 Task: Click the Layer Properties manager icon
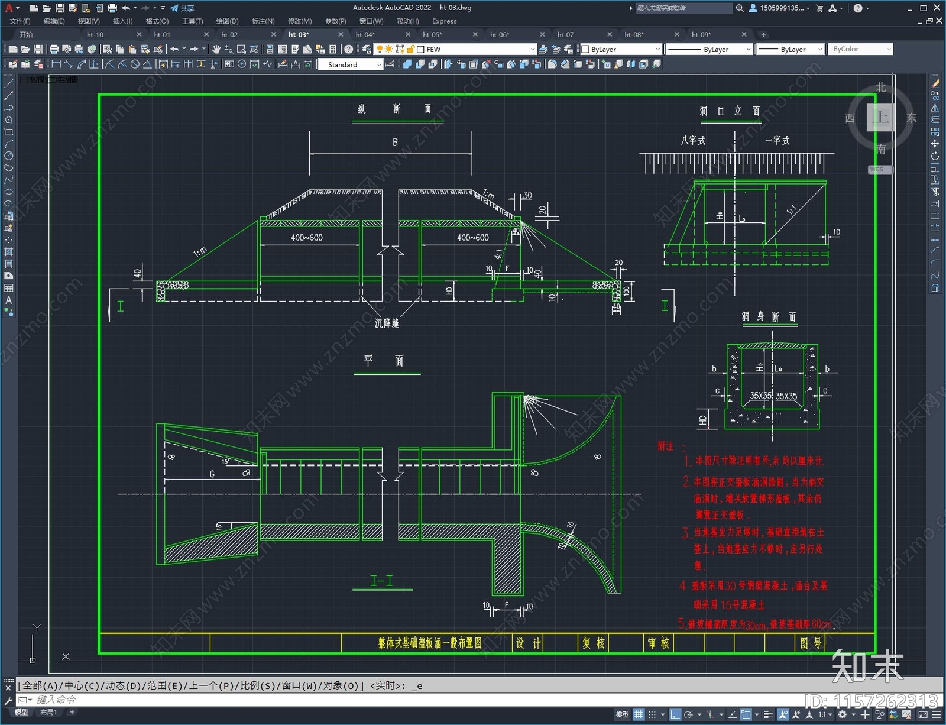pyautogui.click(x=367, y=49)
